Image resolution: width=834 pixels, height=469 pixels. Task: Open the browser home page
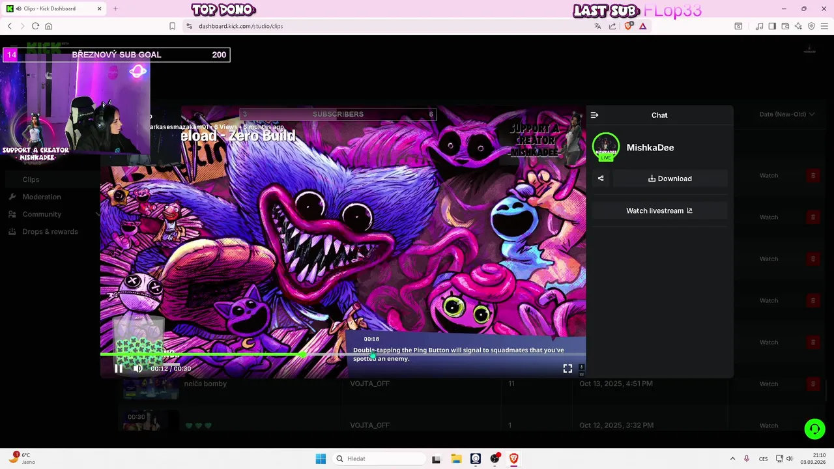(48, 26)
